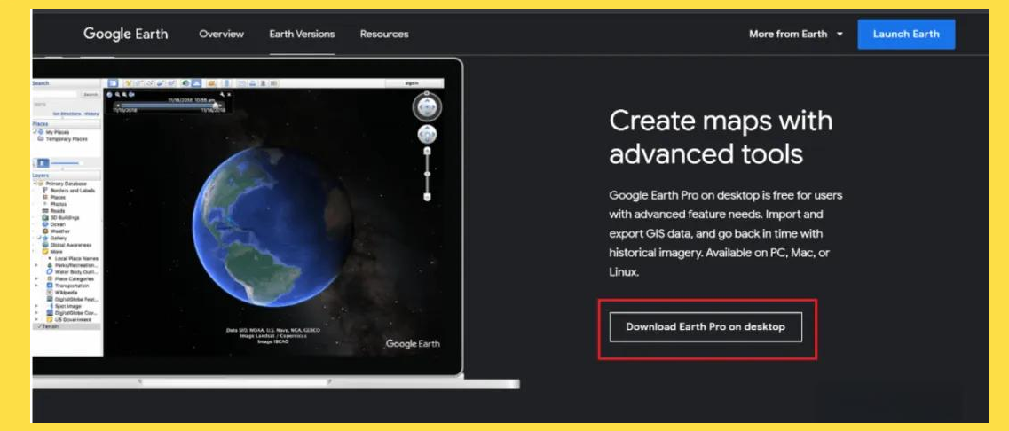Click the historical imagery time slider in preview
Screen dimensions: 1009x431
tap(169, 105)
